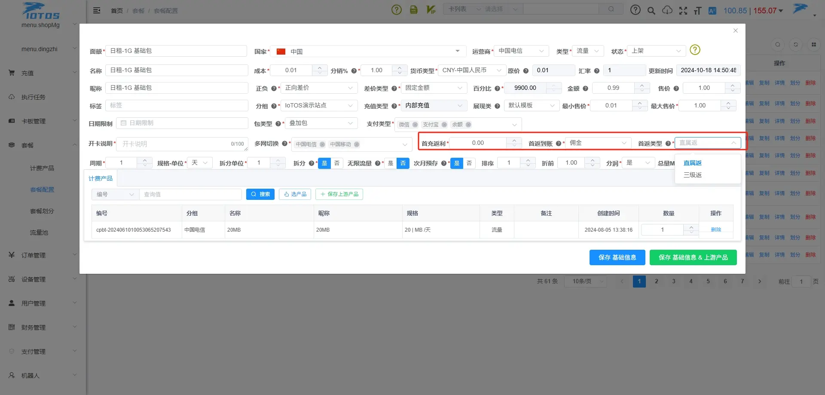Switch to the 计费产品 tab
825x395 pixels.
pos(101,178)
